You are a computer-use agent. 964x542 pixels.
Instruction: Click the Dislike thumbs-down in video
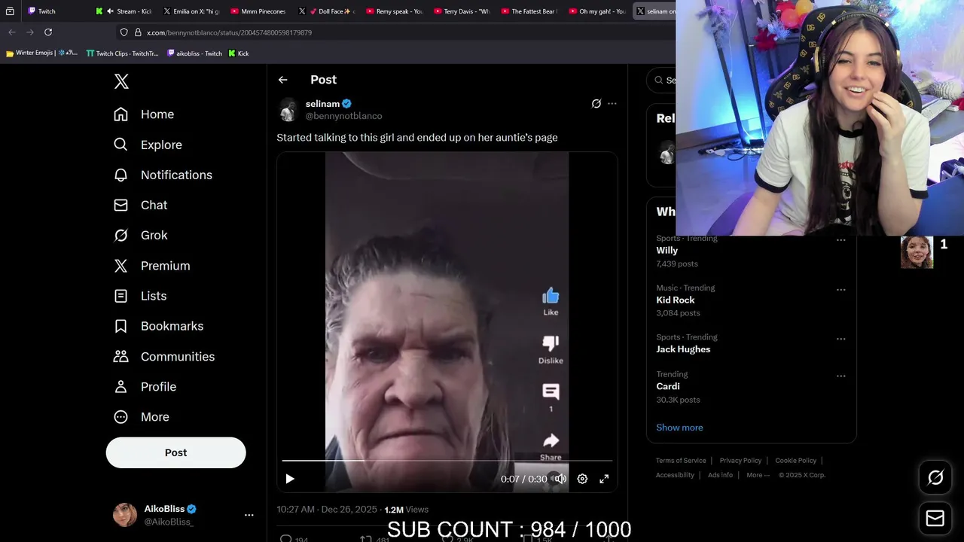(x=551, y=344)
